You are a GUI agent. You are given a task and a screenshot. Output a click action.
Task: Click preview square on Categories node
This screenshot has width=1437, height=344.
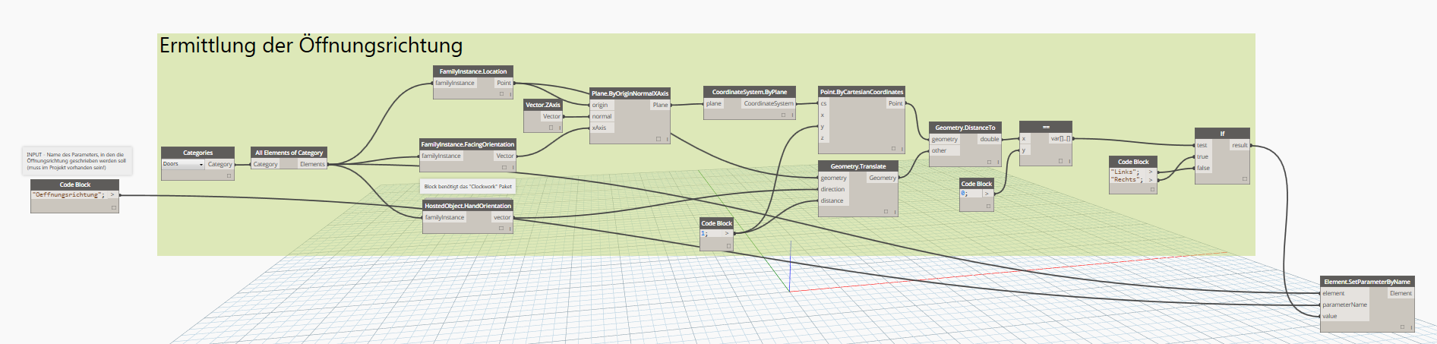[229, 175]
